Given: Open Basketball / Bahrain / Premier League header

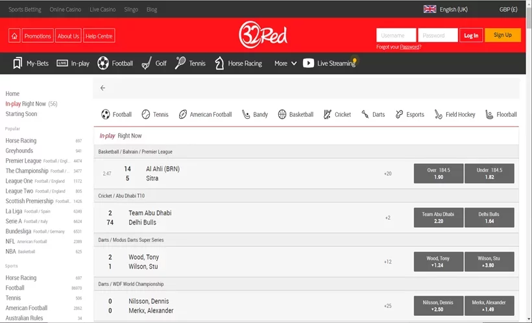Looking at the screenshot, I should click(306, 152).
